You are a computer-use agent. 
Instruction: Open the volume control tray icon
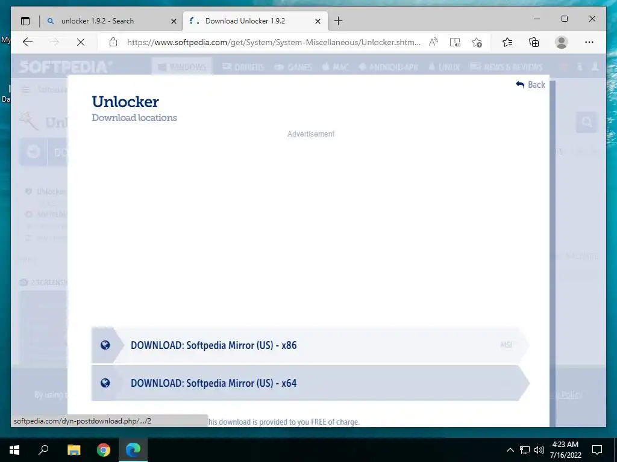pos(539,450)
